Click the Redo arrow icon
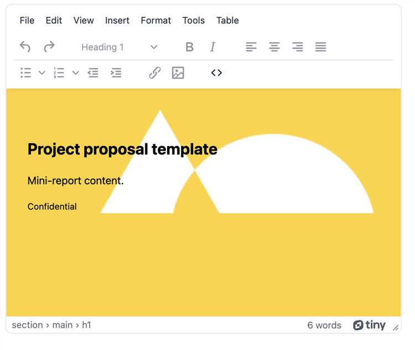Viewport: 415px width, 350px height. point(49,47)
